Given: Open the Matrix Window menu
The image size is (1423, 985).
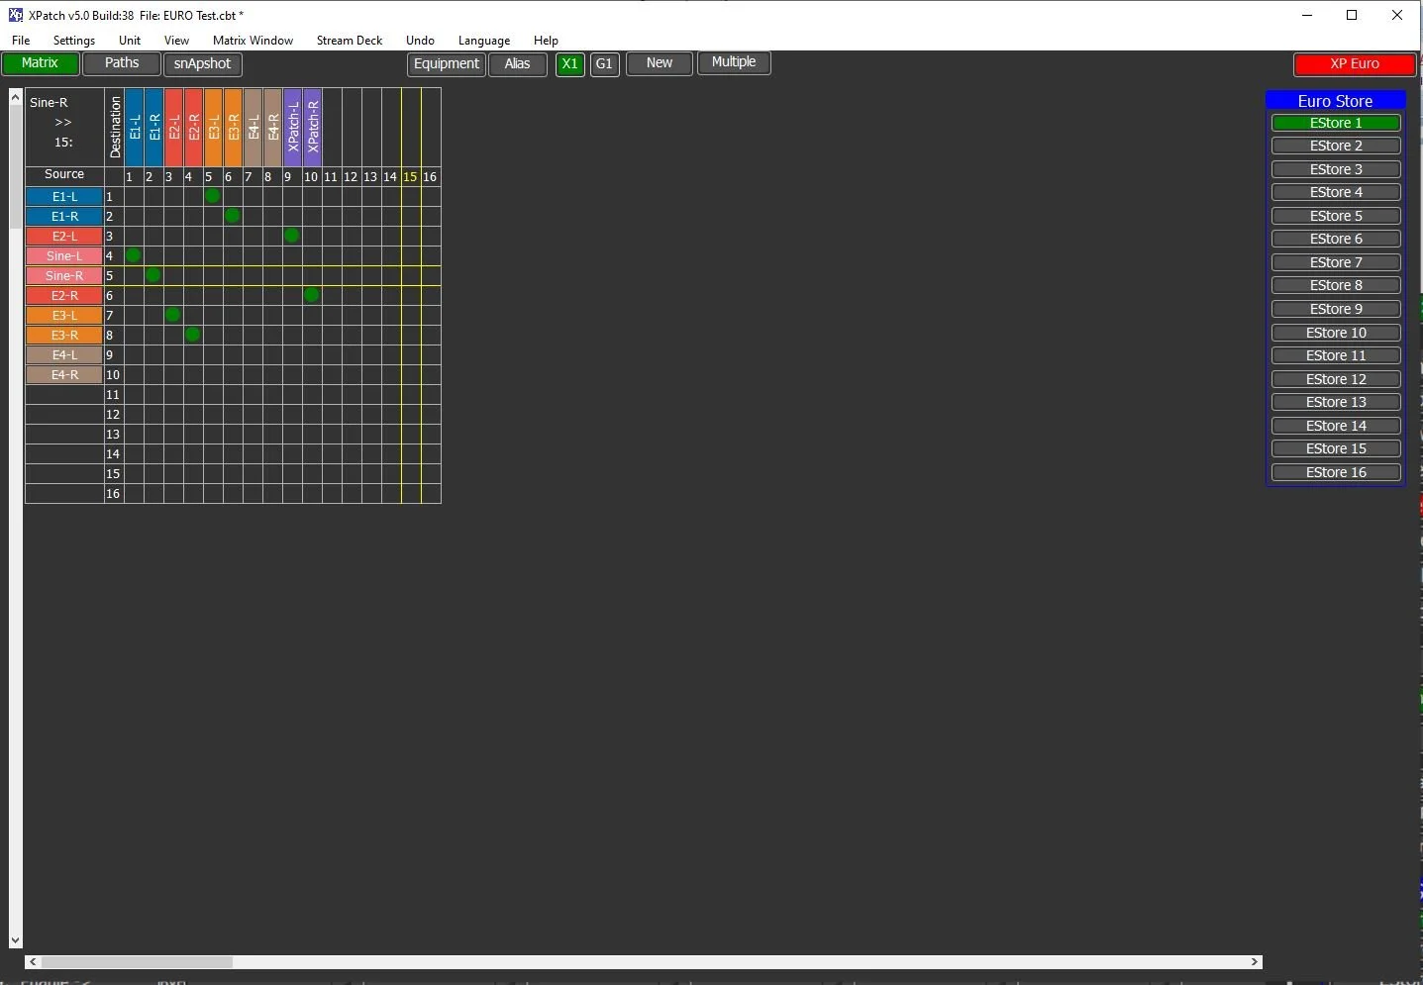Looking at the screenshot, I should tap(253, 41).
